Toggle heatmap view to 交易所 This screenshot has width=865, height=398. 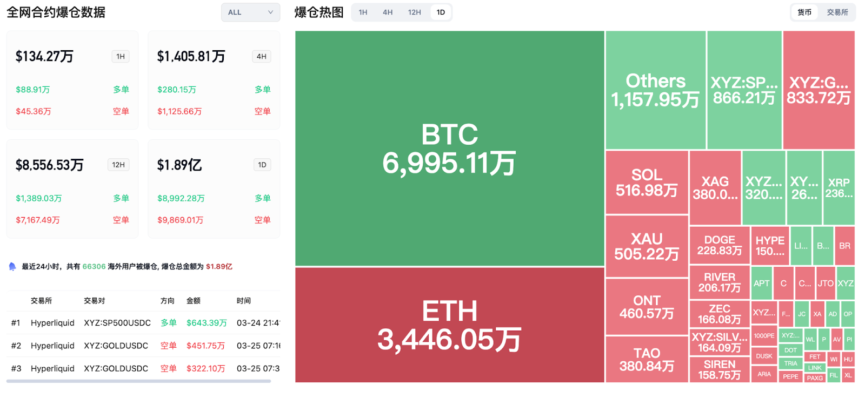coord(837,12)
